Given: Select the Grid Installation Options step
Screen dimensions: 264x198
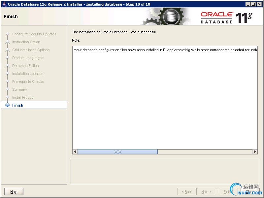Looking at the screenshot, I should coord(31,50).
